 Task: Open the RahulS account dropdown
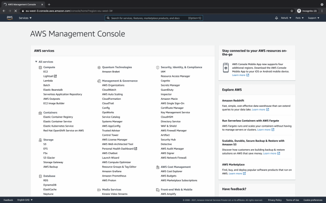pos(286,18)
